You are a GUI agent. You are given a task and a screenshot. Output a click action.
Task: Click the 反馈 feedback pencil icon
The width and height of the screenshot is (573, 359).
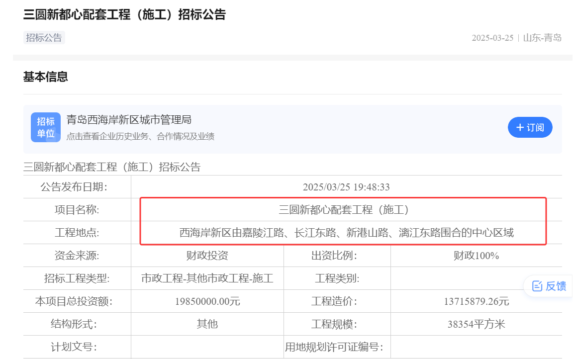click(x=537, y=286)
